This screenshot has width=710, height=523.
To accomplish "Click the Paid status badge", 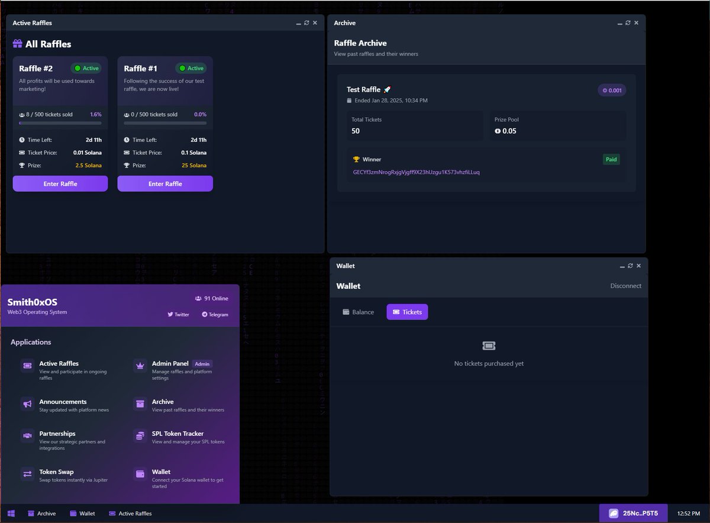I will point(611,159).
